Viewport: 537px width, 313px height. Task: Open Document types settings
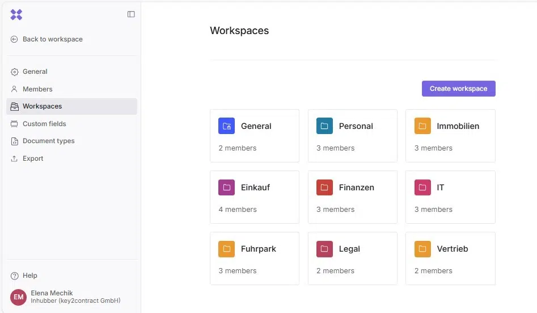tap(48, 141)
